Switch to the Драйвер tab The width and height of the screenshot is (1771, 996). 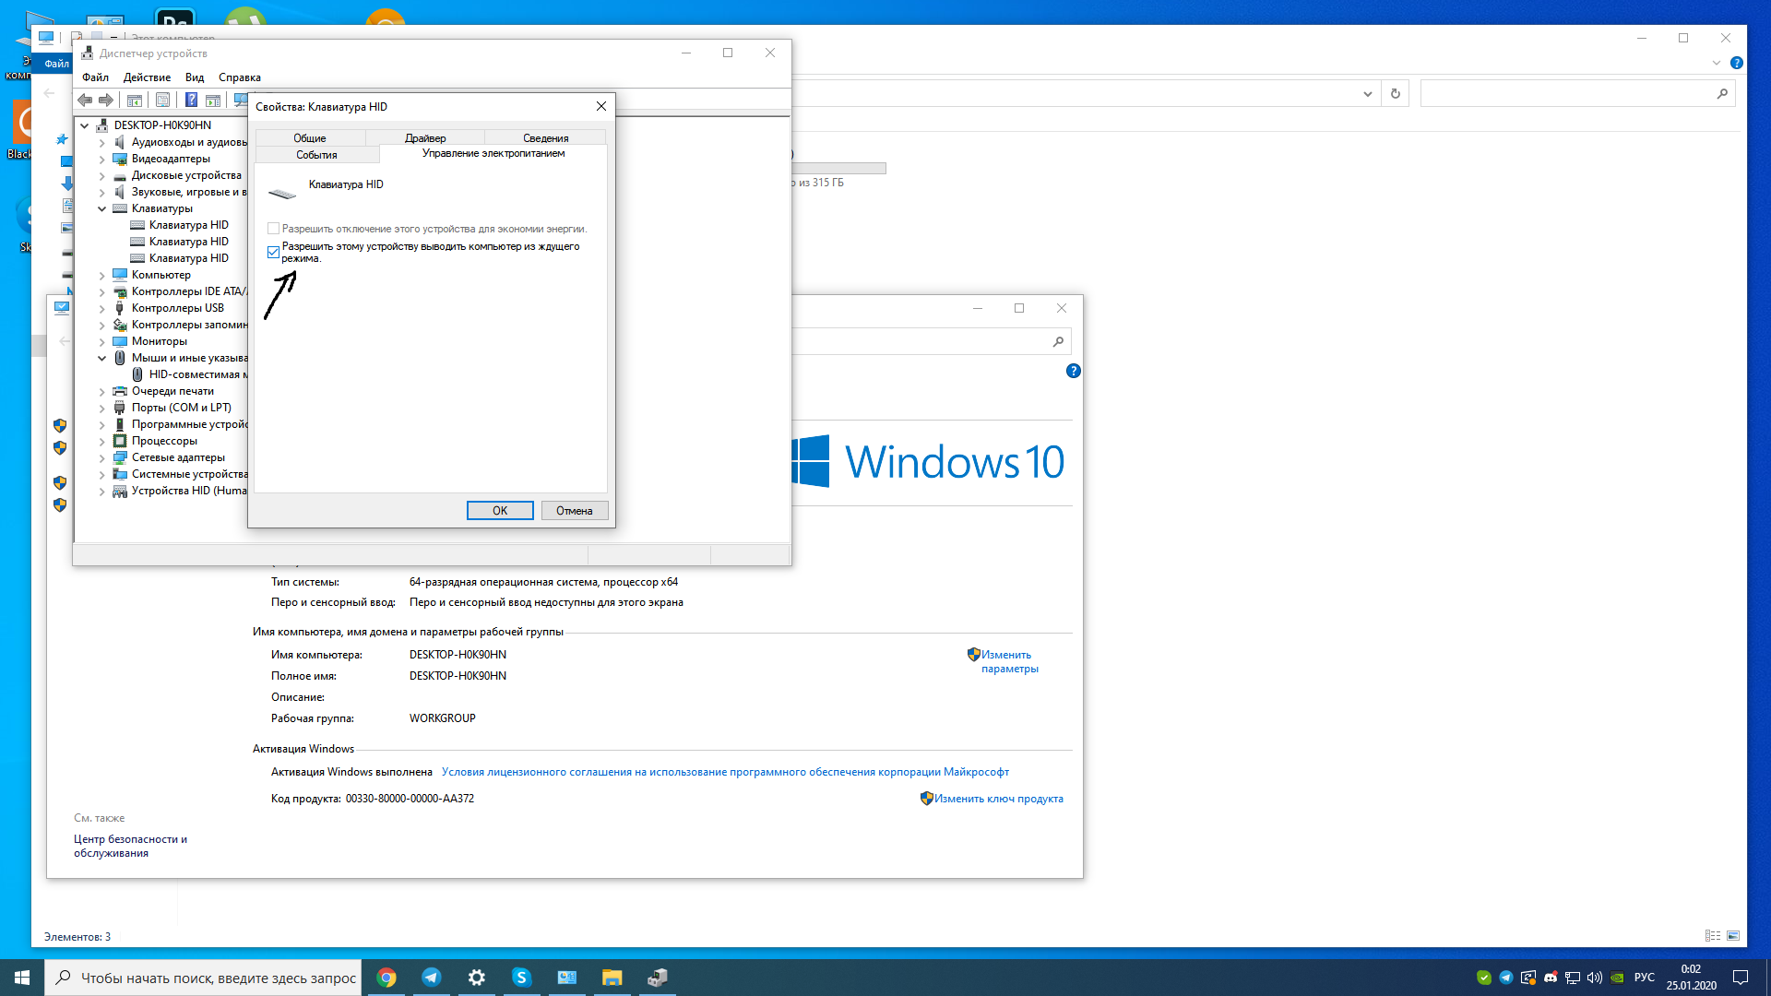click(x=425, y=138)
